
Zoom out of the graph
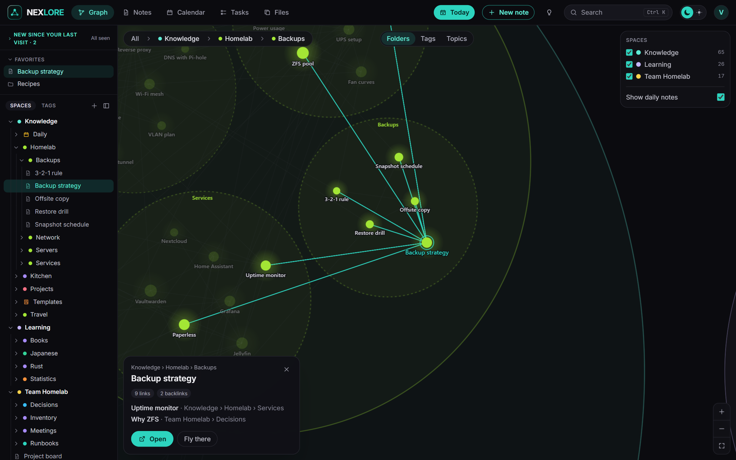[x=721, y=429]
